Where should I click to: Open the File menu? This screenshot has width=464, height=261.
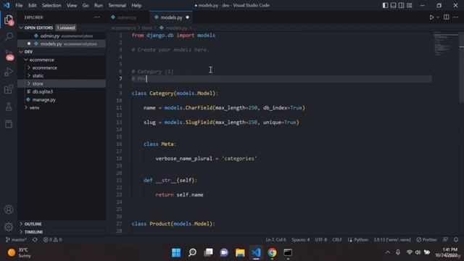tap(19, 5)
